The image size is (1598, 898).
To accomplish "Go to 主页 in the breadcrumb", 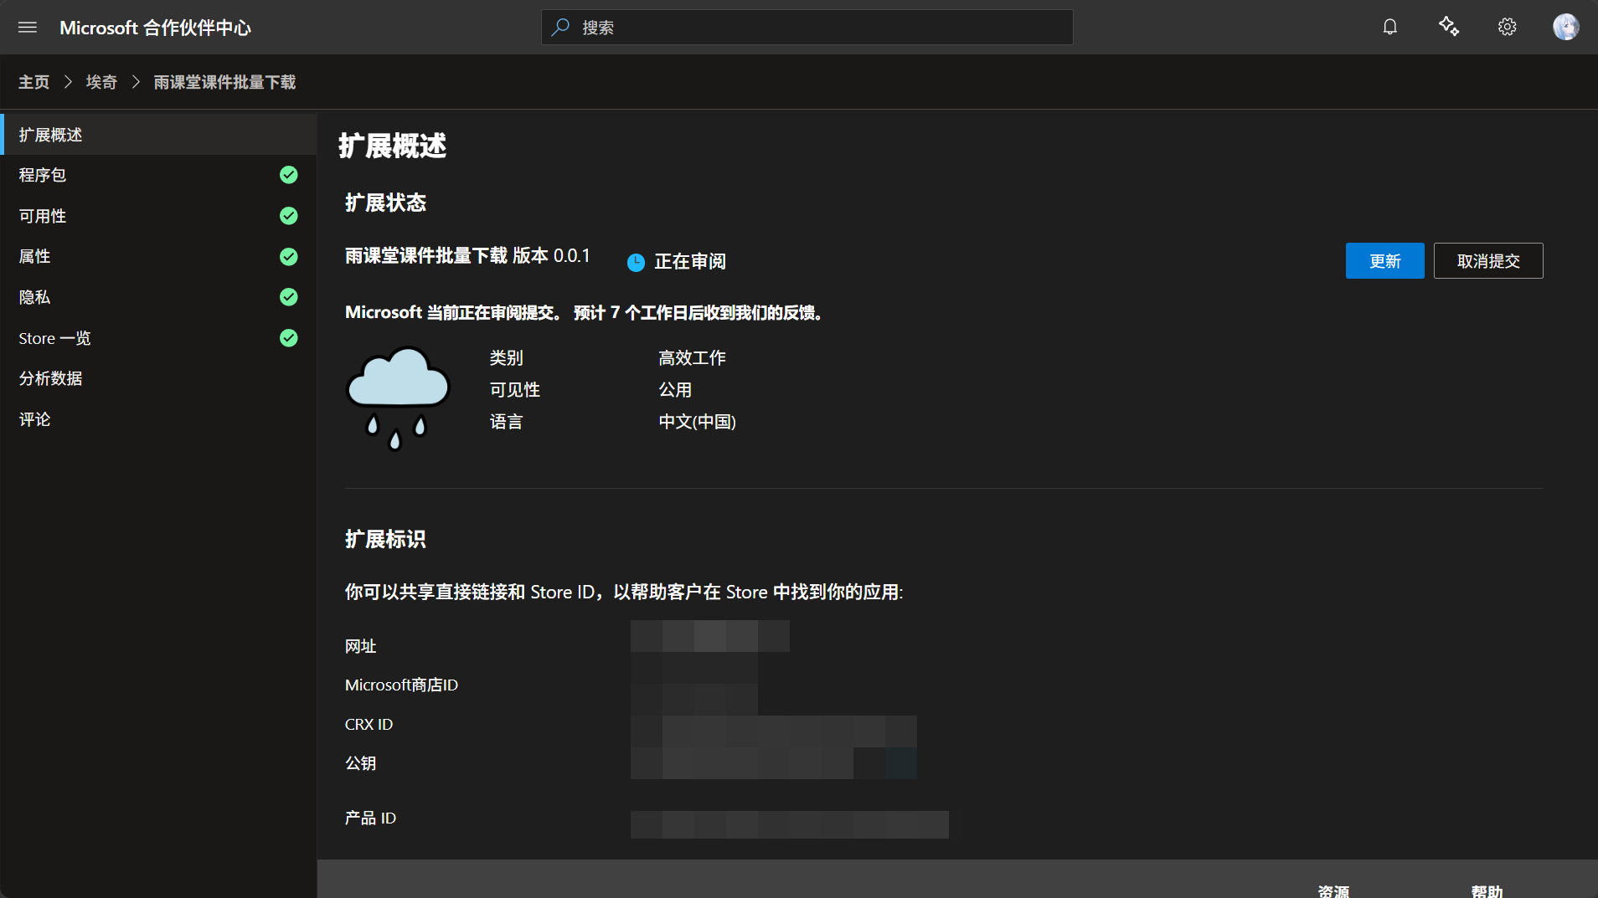I will tap(34, 82).
